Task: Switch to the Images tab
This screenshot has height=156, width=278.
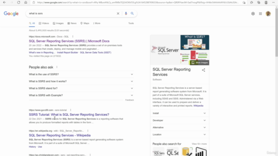Action: click(x=58, y=23)
